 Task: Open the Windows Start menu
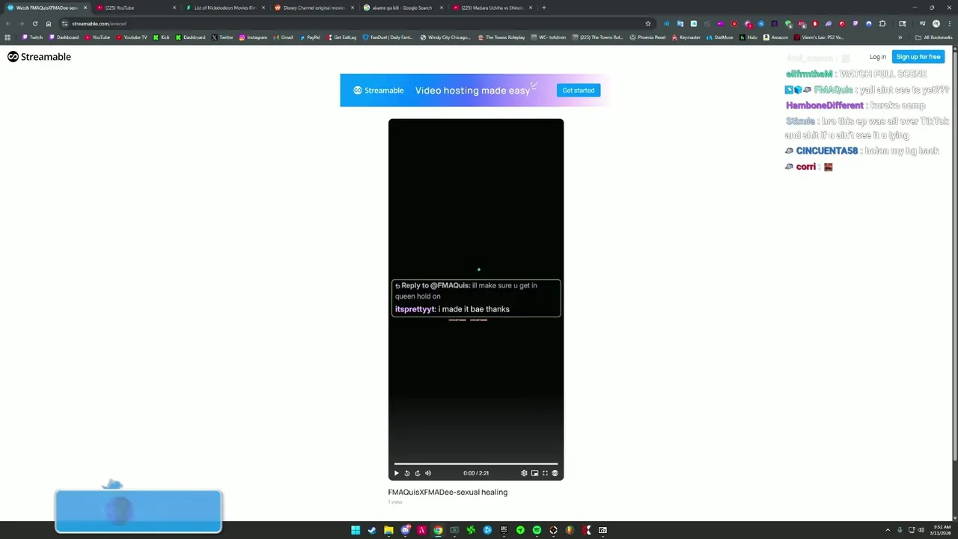[356, 530]
